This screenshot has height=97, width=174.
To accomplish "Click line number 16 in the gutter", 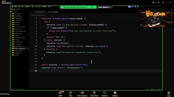I will 36,65.
